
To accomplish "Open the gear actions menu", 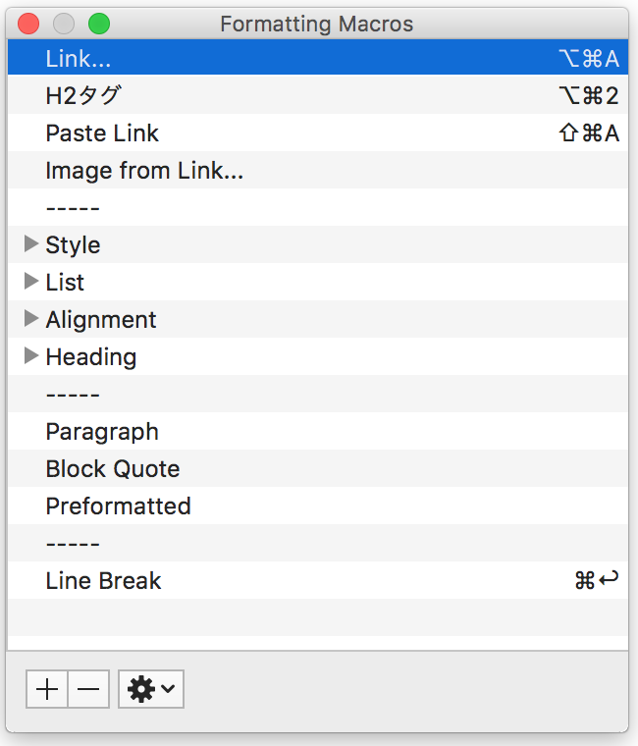I will point(151,689).
